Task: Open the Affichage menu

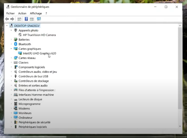Action: tap(36, 13)
